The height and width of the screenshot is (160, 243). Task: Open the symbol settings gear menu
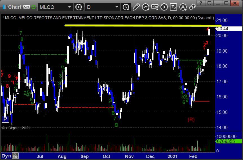(x=79, y=7)
